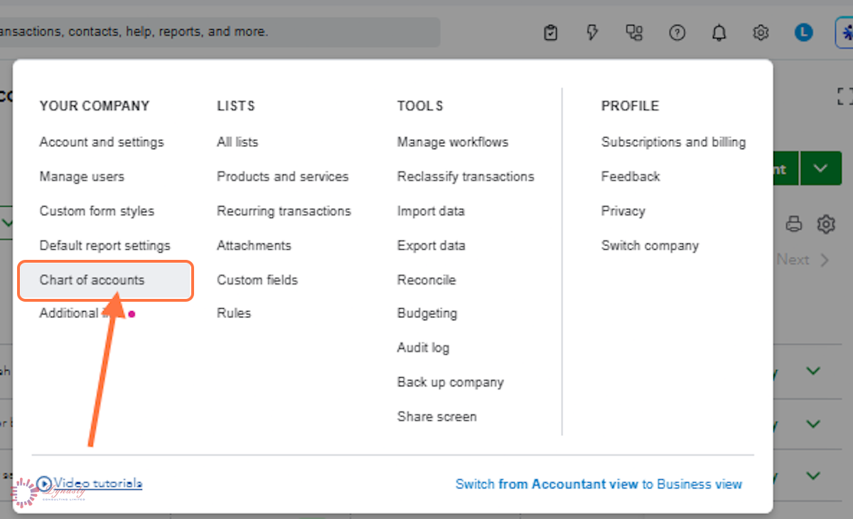The image size is (853, 519).
Task: Open Reconcile tool
Action: [x=426, y=280]
